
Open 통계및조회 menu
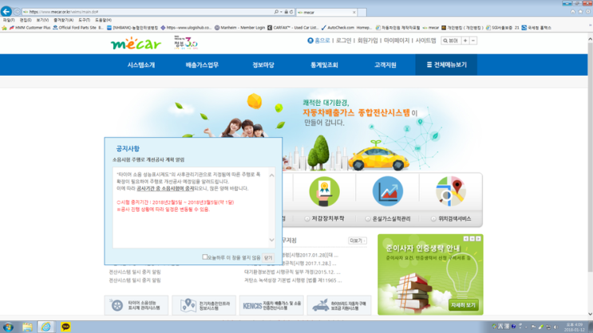[x=324, y=65]
